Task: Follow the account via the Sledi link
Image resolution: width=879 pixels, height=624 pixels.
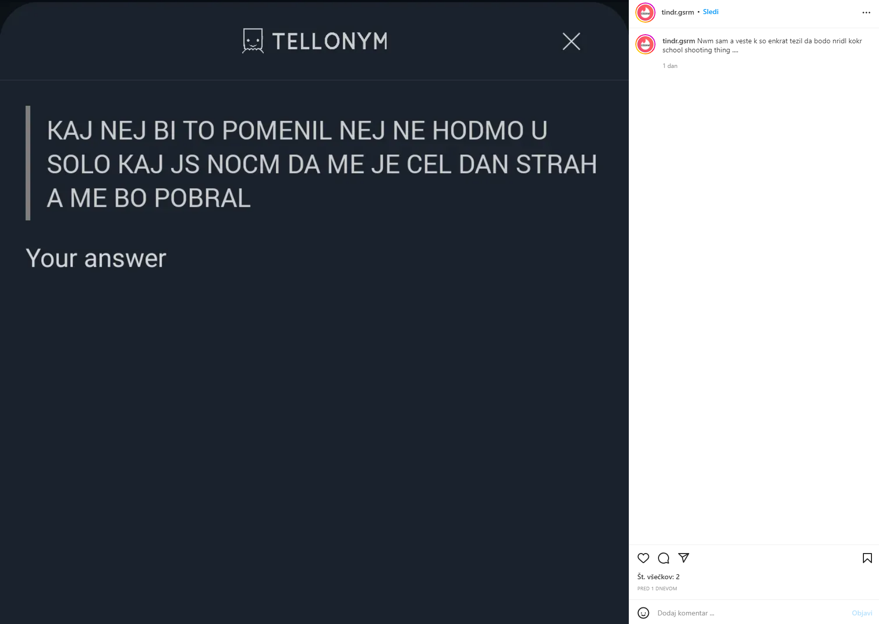Action: tap(711, 12)
